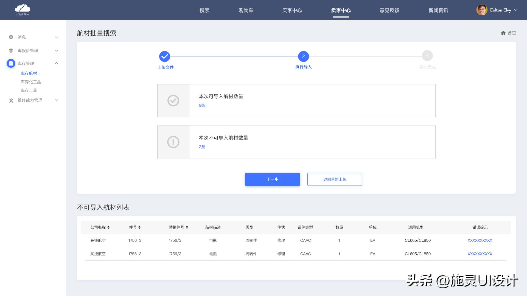Select the 询报价管理 sidebar icon
The width and height of the screenshot is (527, 296).
tap(11, 50)
